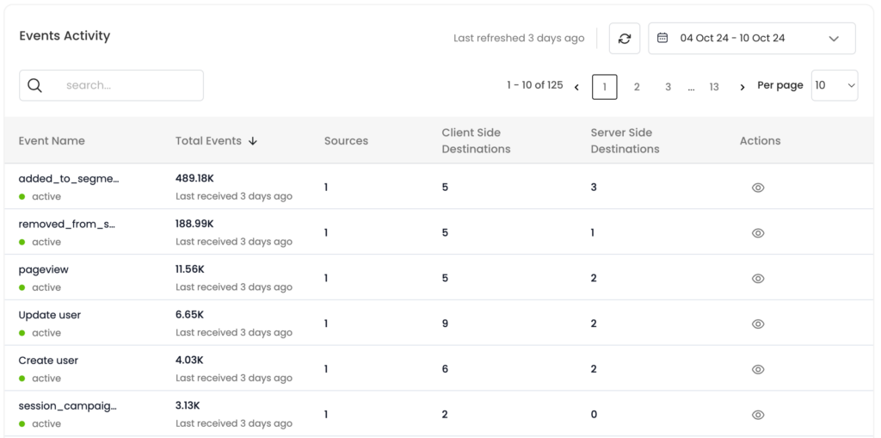Focus the search input field
Viewport: 881px width, 438px height.
(111, 85)
